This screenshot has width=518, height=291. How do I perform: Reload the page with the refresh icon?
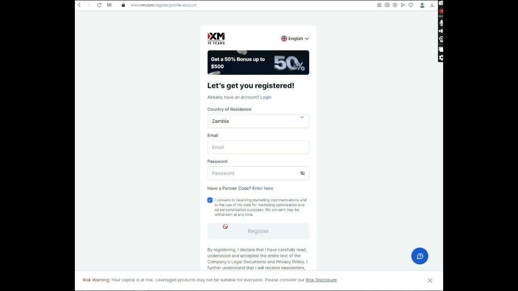pyautogui.click(x=99, y=5)
